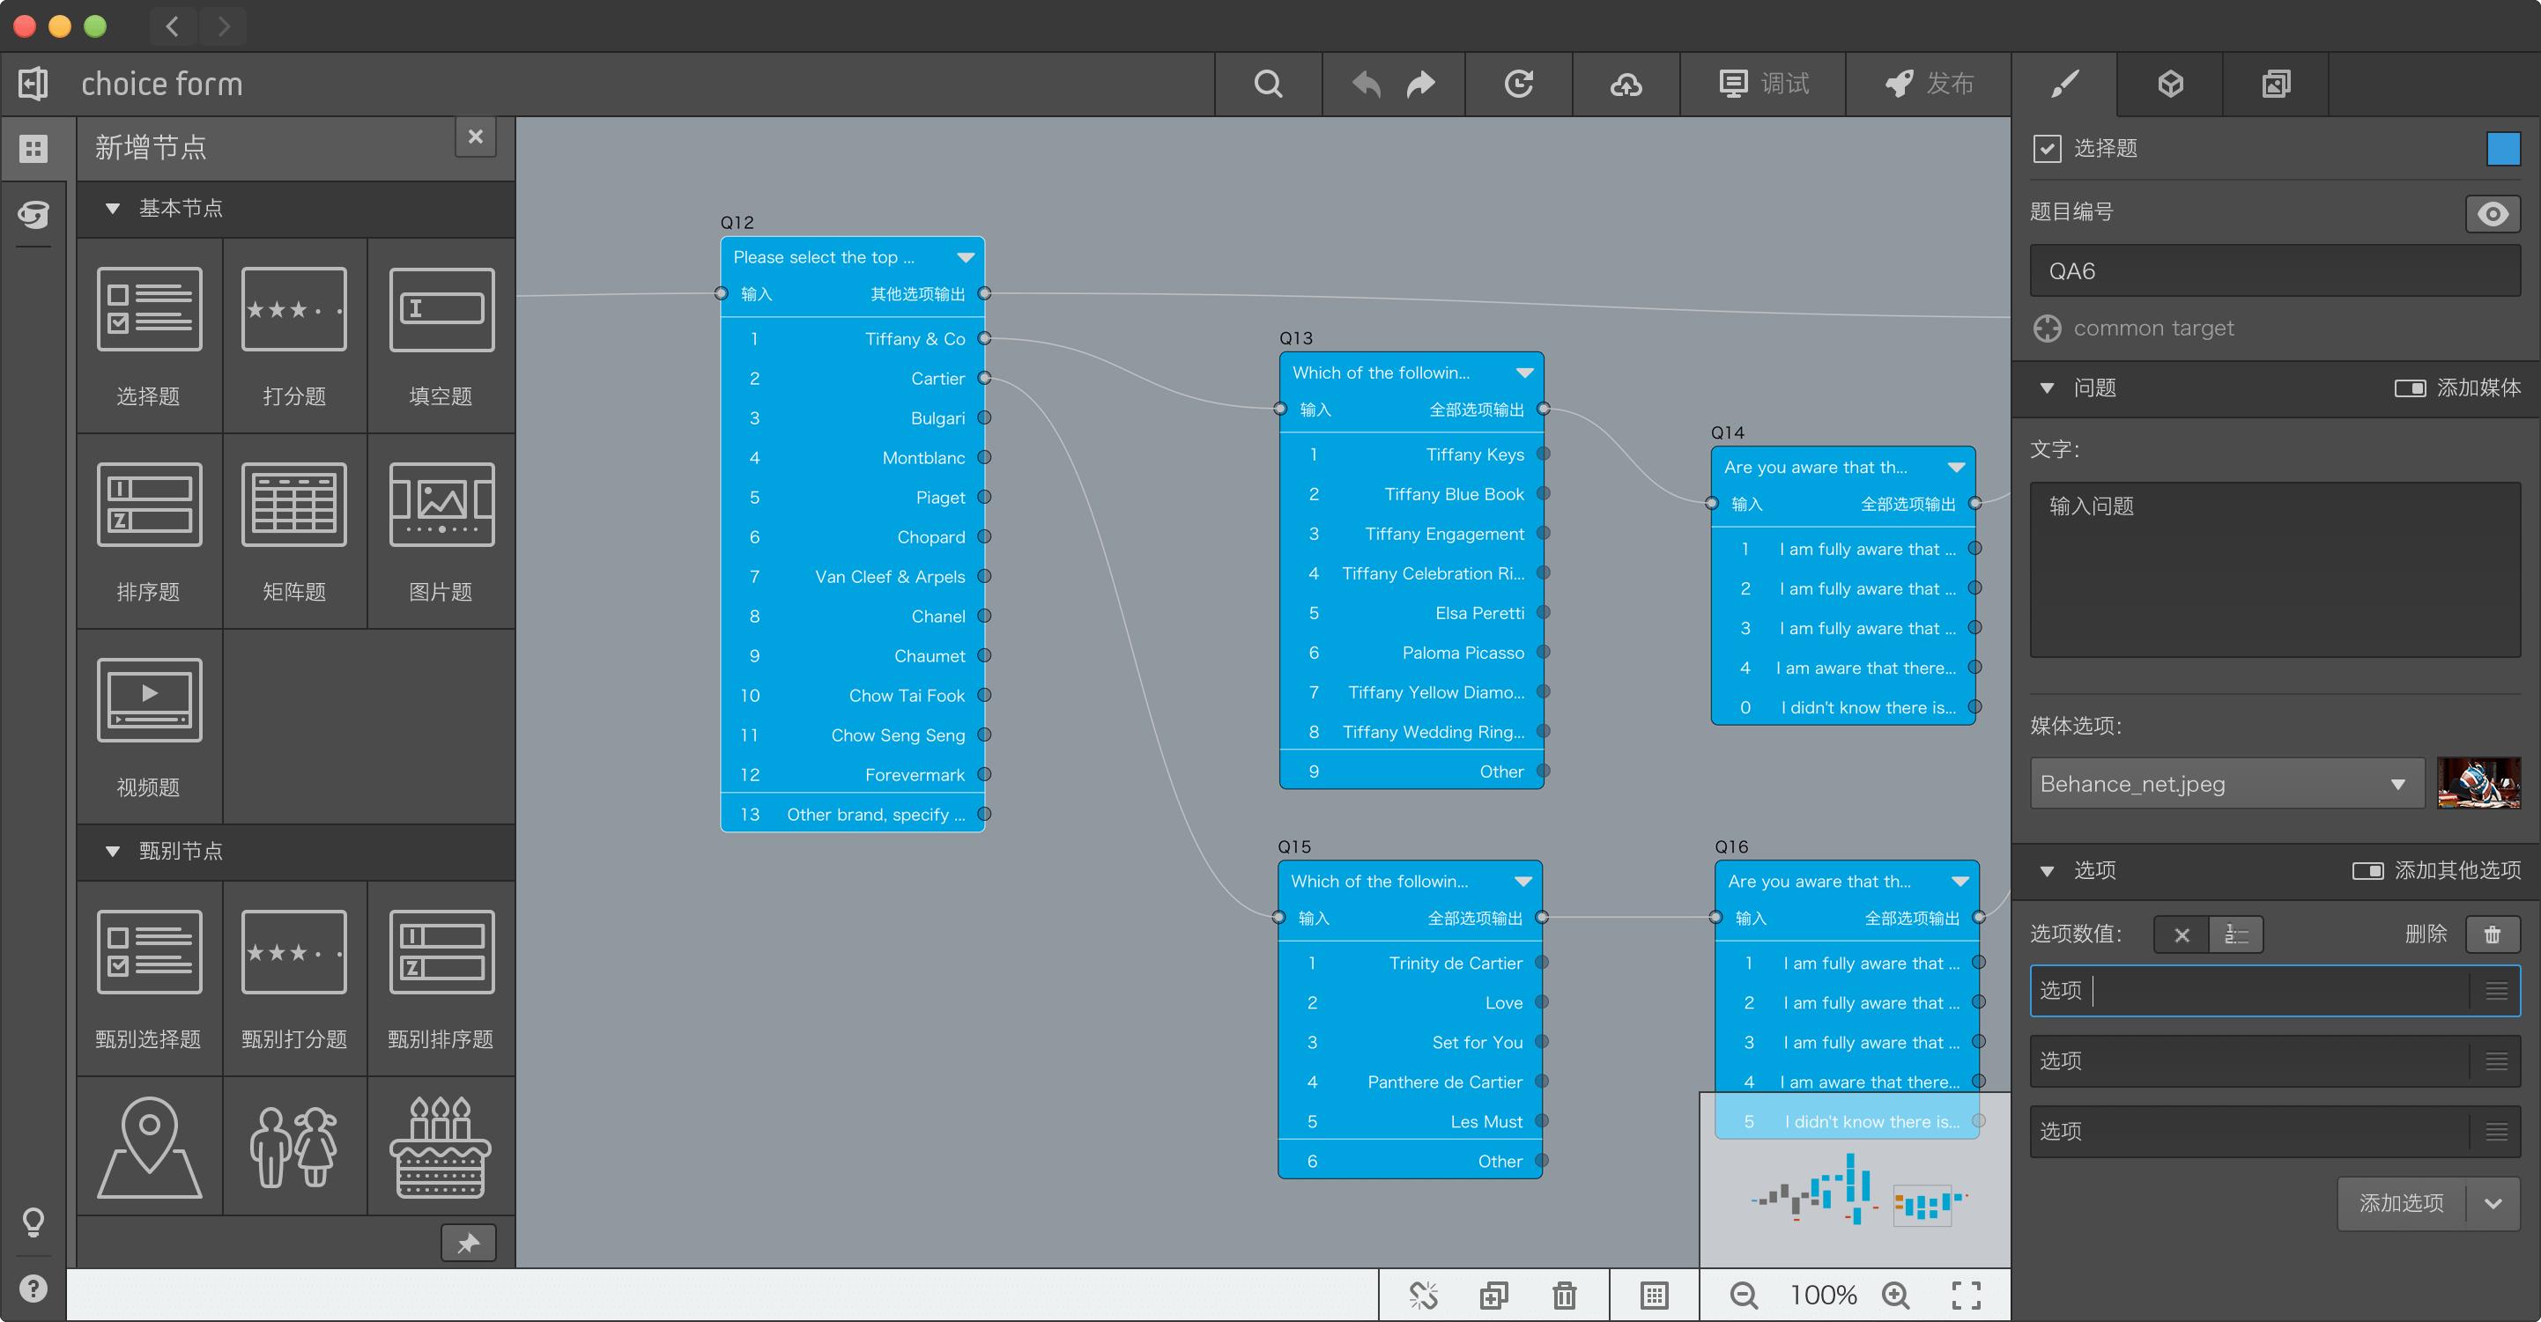This screenshot has width=2541, height=1322.
Task: Add a 图片题 image node
Action: tap(441, 531)
